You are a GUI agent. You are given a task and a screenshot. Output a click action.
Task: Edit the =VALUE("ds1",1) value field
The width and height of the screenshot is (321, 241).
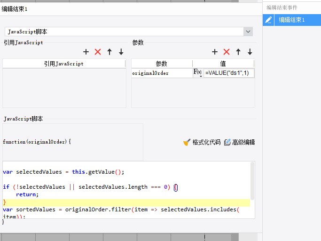tap(228, 73)
